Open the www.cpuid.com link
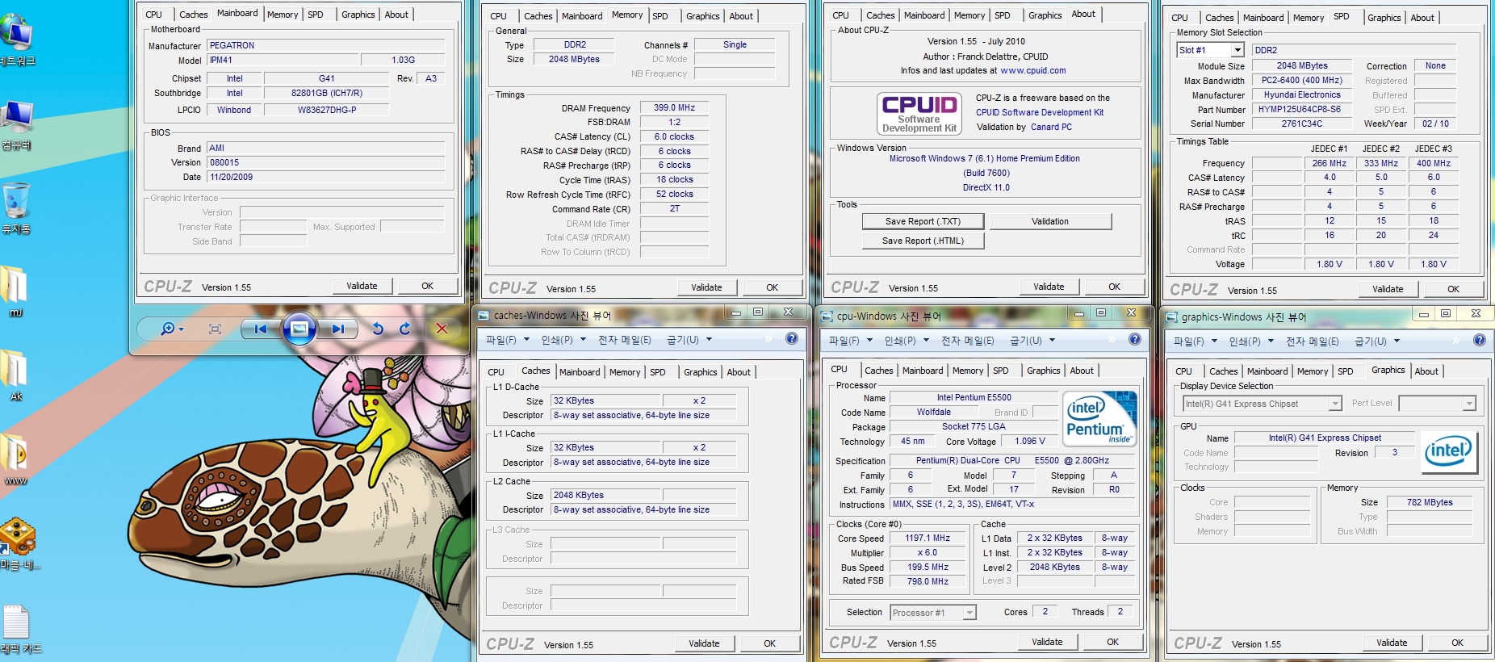Viewport: 1495px width, 662px height. click(x=1032, y=70)
